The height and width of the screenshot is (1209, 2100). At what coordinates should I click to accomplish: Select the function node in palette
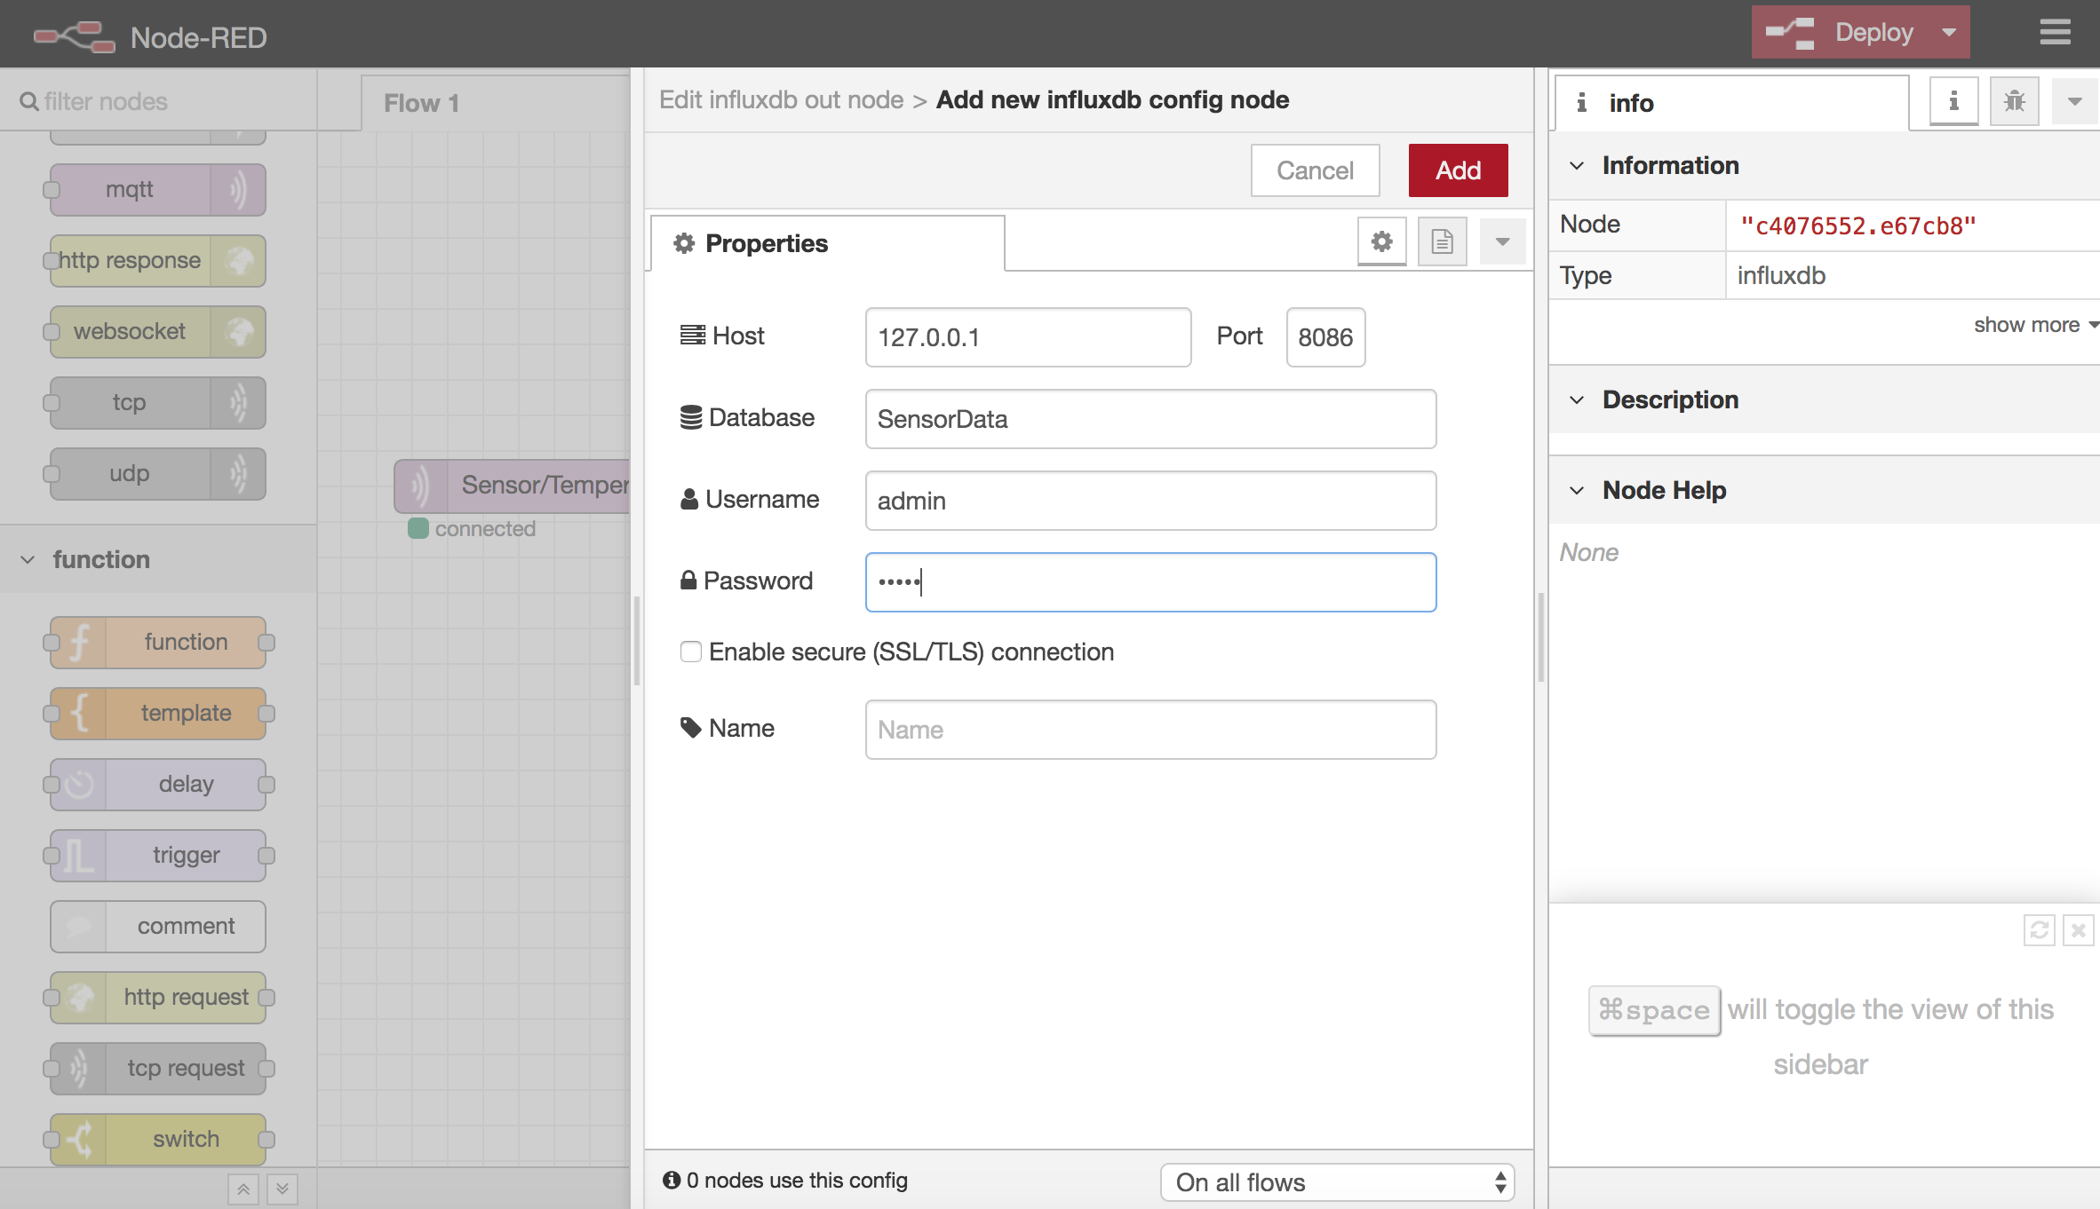[157, 642]
